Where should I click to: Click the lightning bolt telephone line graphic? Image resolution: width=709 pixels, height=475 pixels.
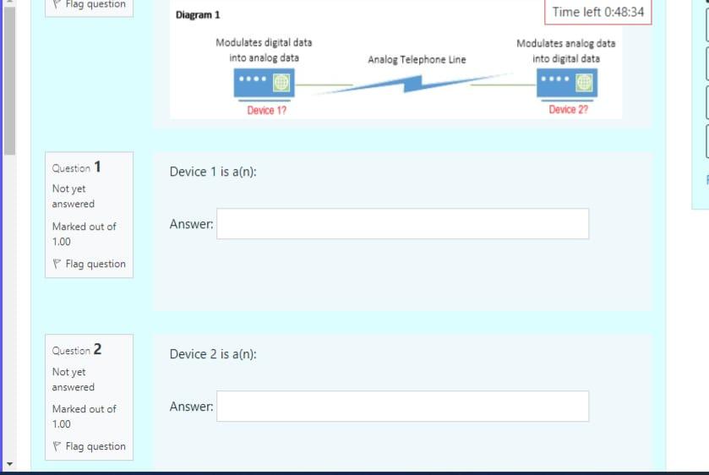point(414,83)
